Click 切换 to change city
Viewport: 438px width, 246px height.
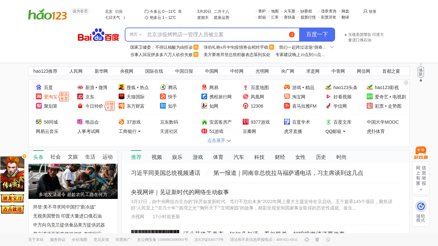(119, 12)
